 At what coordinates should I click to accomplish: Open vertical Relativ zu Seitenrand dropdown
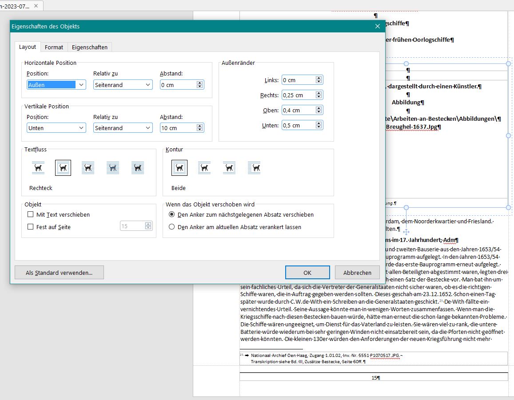click(x=123, y=128)
